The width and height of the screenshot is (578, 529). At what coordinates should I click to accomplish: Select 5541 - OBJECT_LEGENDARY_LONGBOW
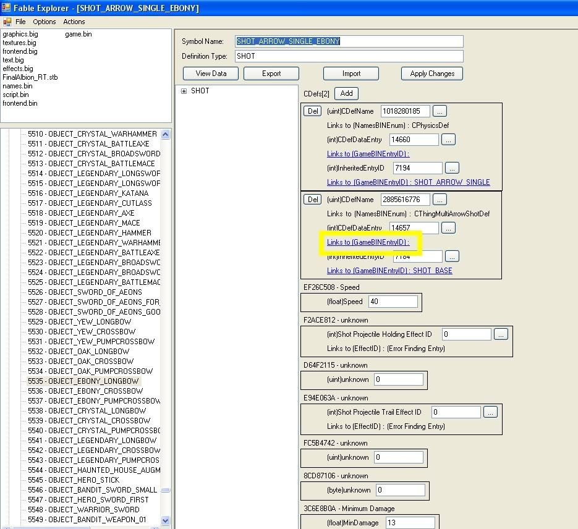coord(92,440)
